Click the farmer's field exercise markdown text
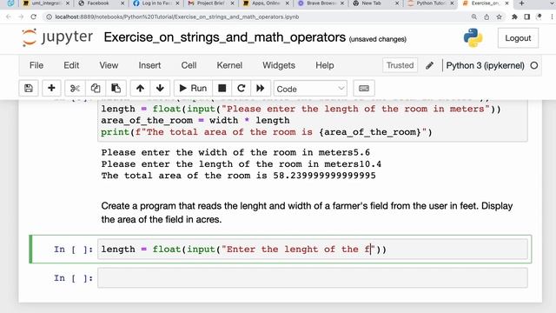 307,212
